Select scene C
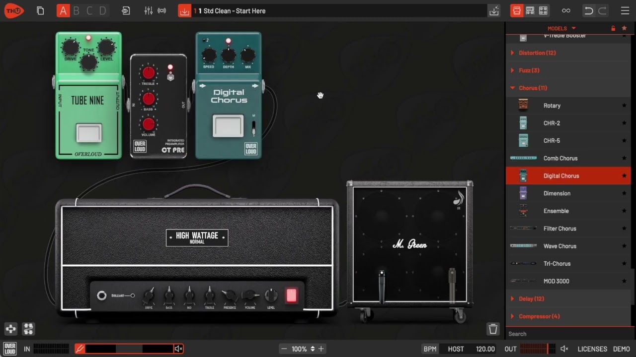The image size is (636, 357). pos(89,11)
